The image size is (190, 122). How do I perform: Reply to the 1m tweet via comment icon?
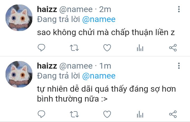click(x=41, y=114)
